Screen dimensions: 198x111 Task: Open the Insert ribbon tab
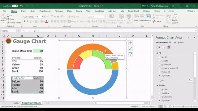(24, 11)
